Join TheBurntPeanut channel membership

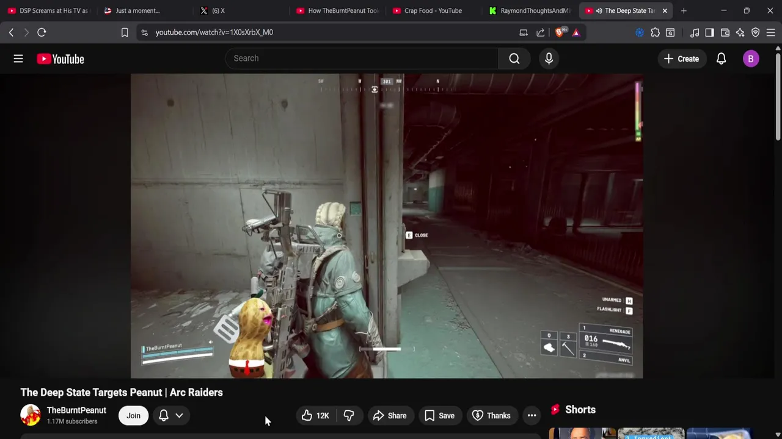tap(133, 416)
